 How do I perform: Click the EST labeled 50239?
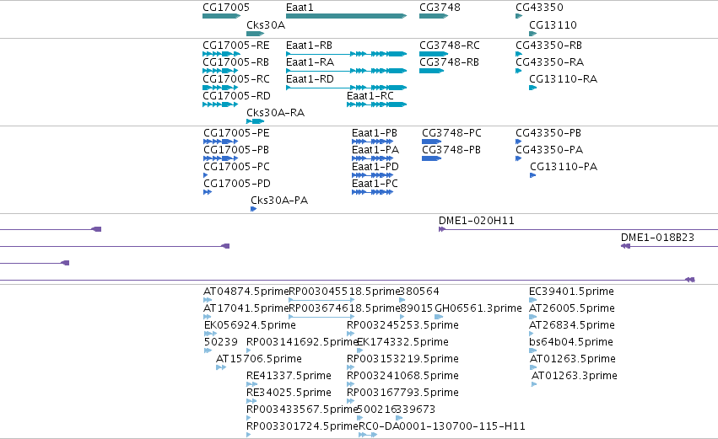(x=221, y=342)
